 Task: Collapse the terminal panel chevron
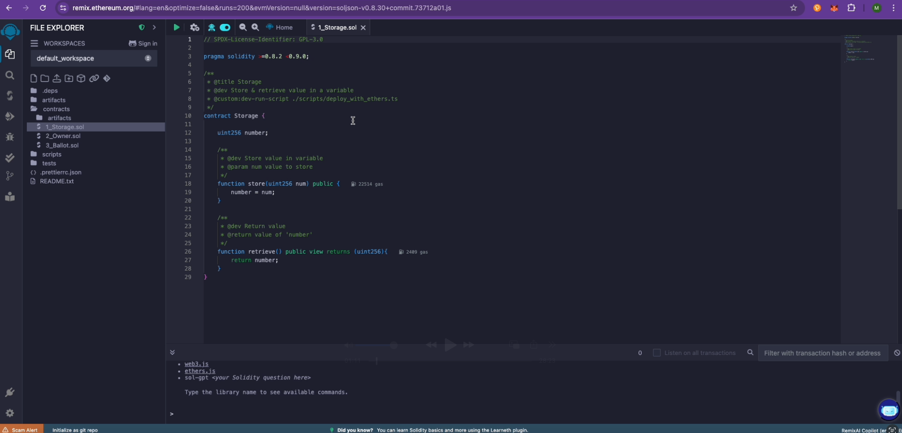172,352
